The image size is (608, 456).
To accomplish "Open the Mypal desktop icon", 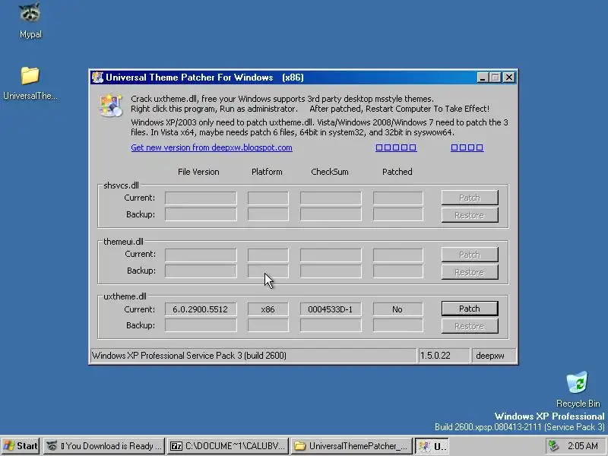I will pos(30,21).
